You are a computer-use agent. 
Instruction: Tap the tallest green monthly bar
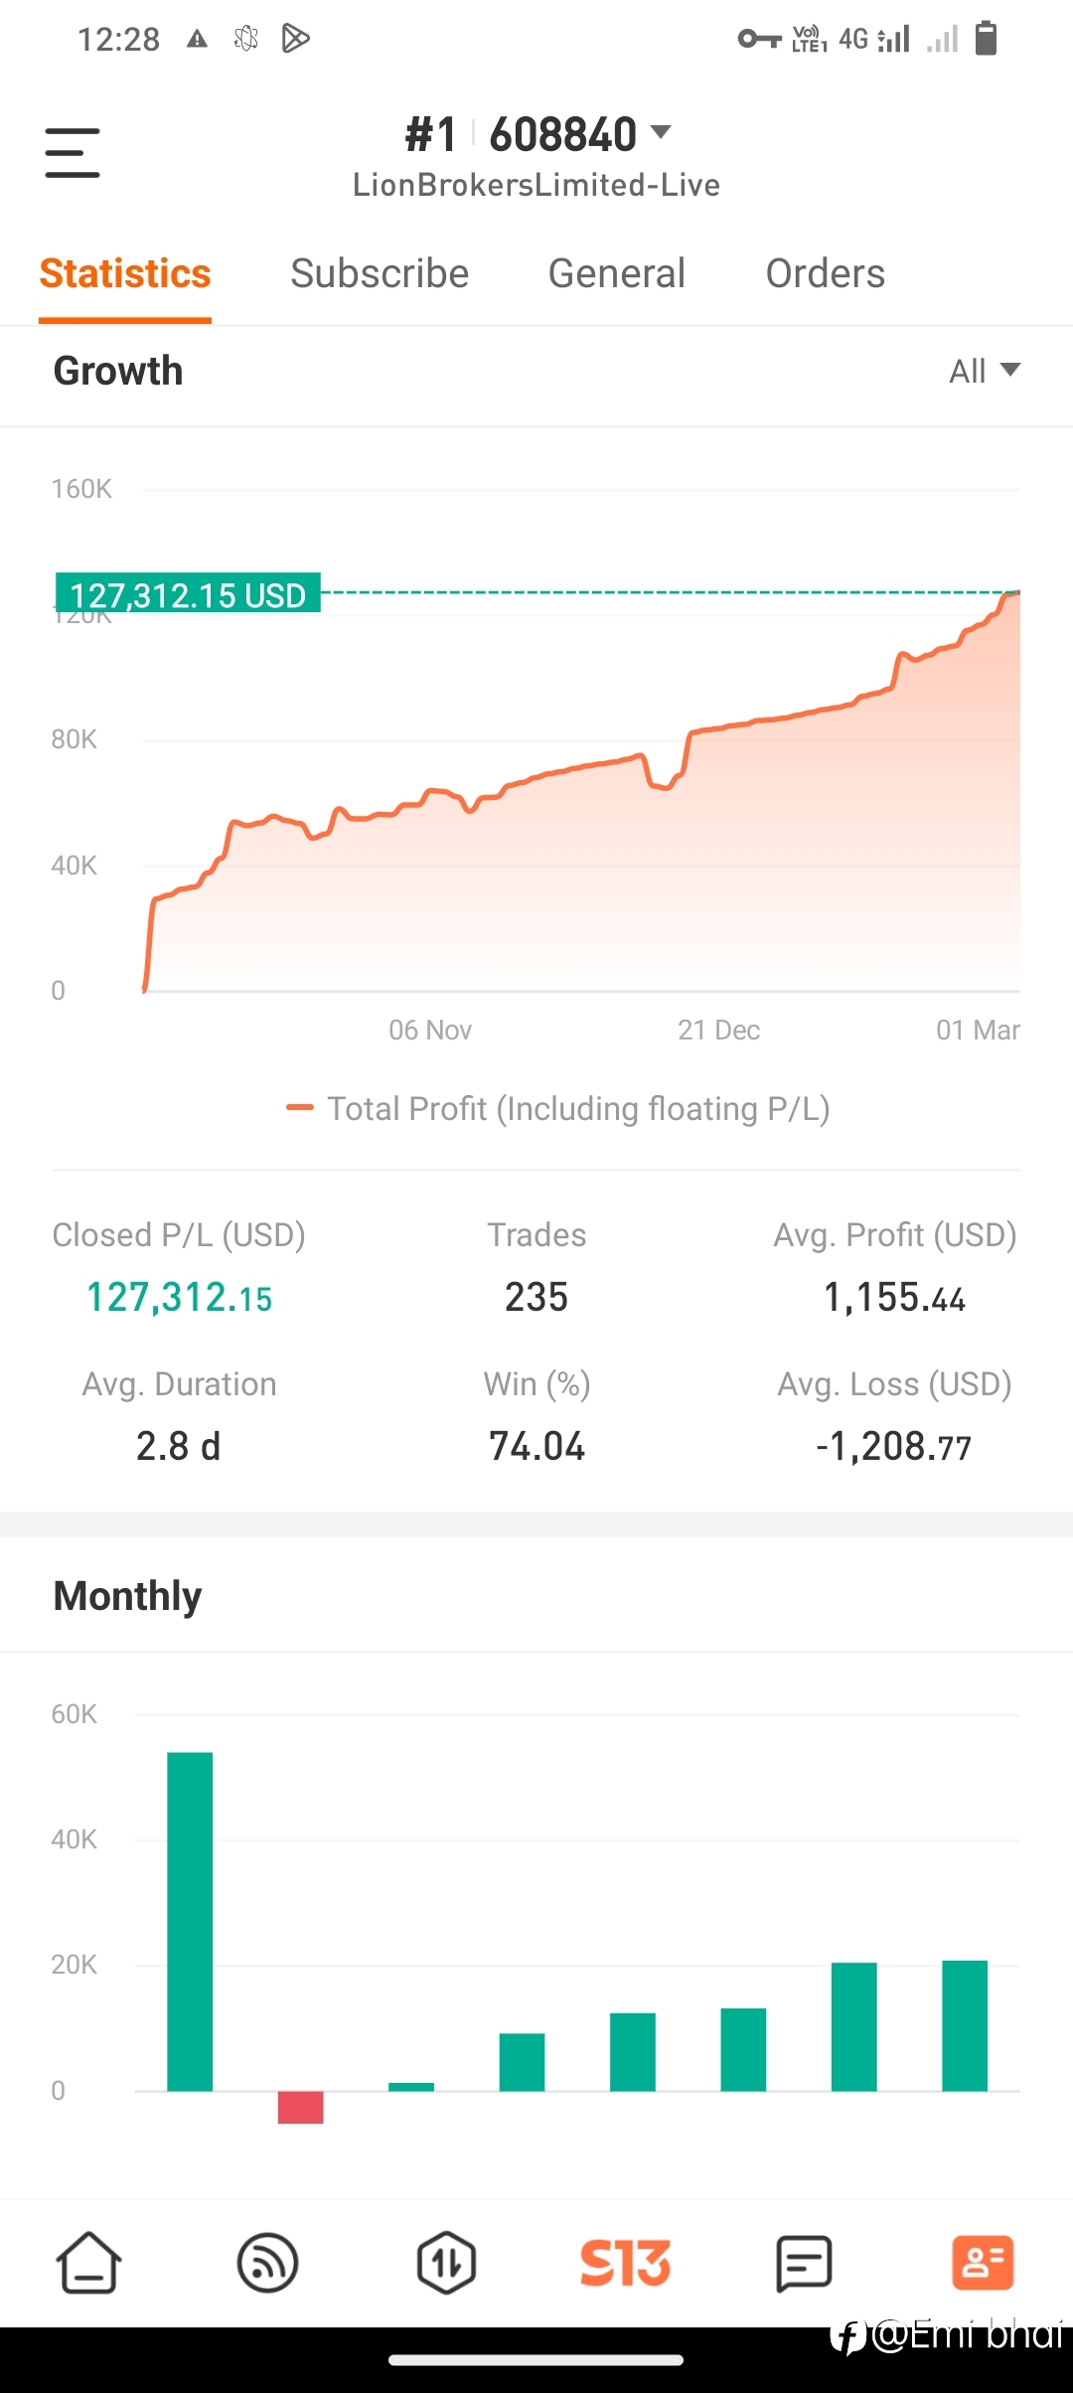coord(190,1921)
